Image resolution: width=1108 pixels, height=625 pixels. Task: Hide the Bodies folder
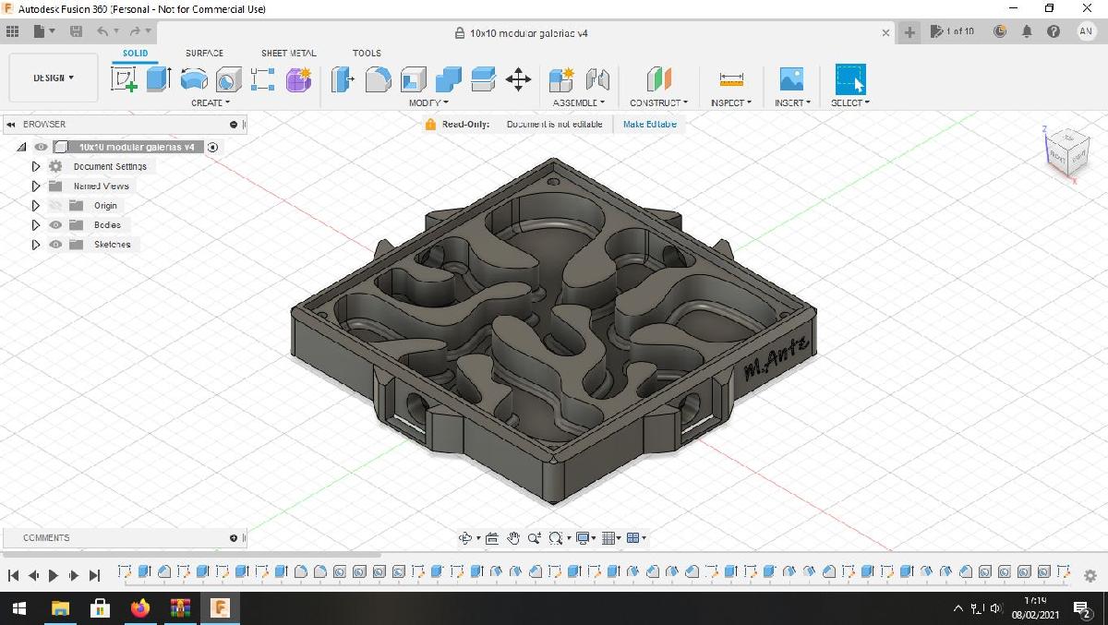(55, 225)
